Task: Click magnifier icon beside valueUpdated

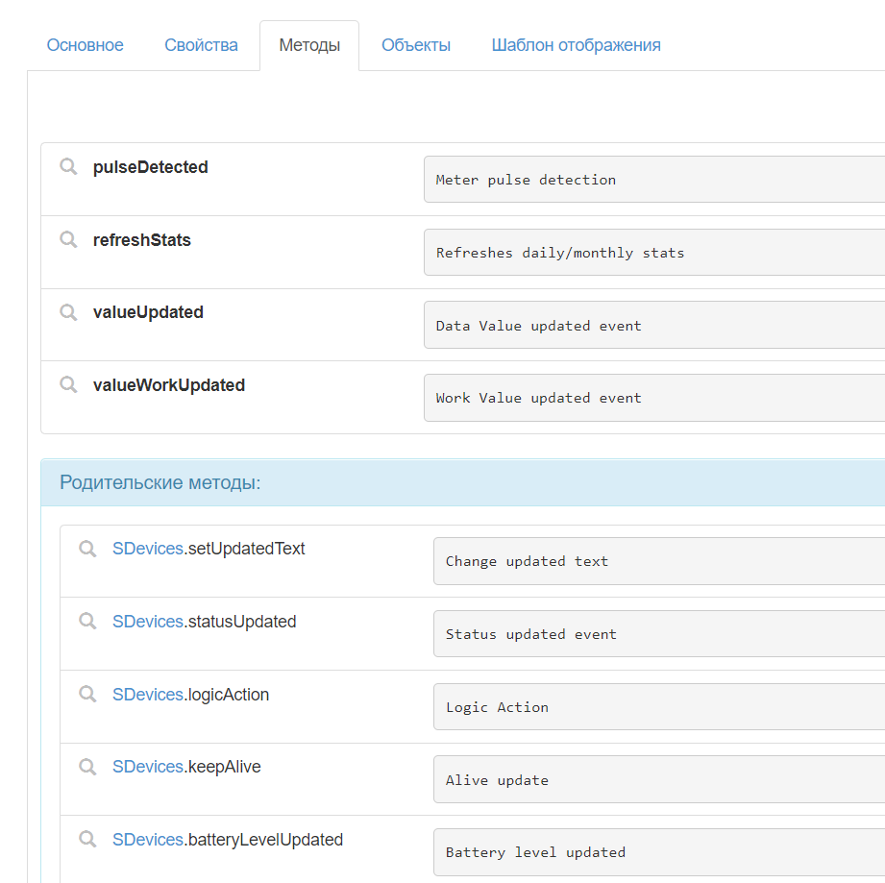Action: (x=68, y=312)
